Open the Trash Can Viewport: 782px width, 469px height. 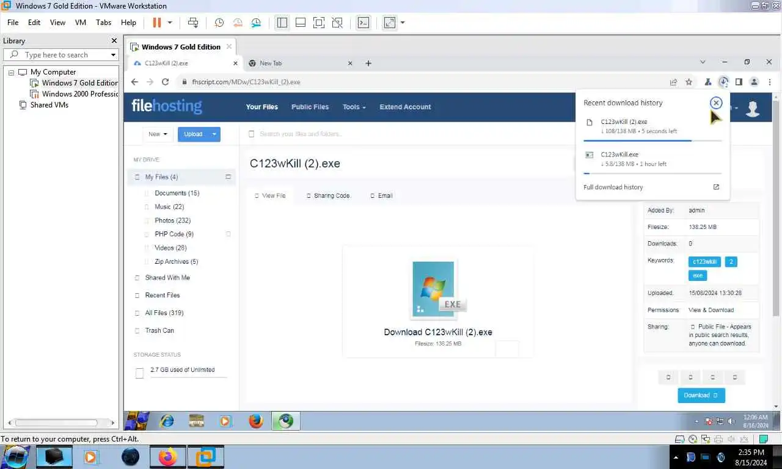(x=159, y=330)
